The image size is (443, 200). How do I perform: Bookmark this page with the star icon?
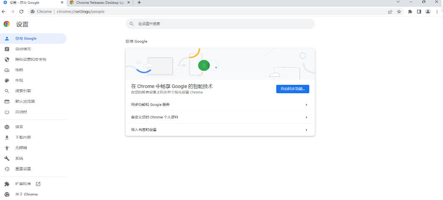[399, 11]
